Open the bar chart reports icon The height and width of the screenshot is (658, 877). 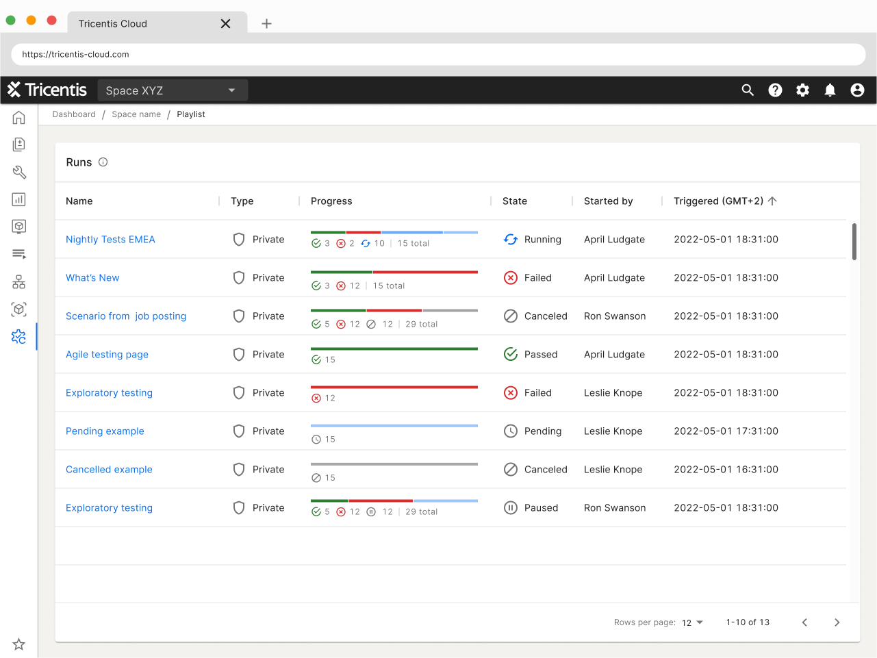coord(19,199)
